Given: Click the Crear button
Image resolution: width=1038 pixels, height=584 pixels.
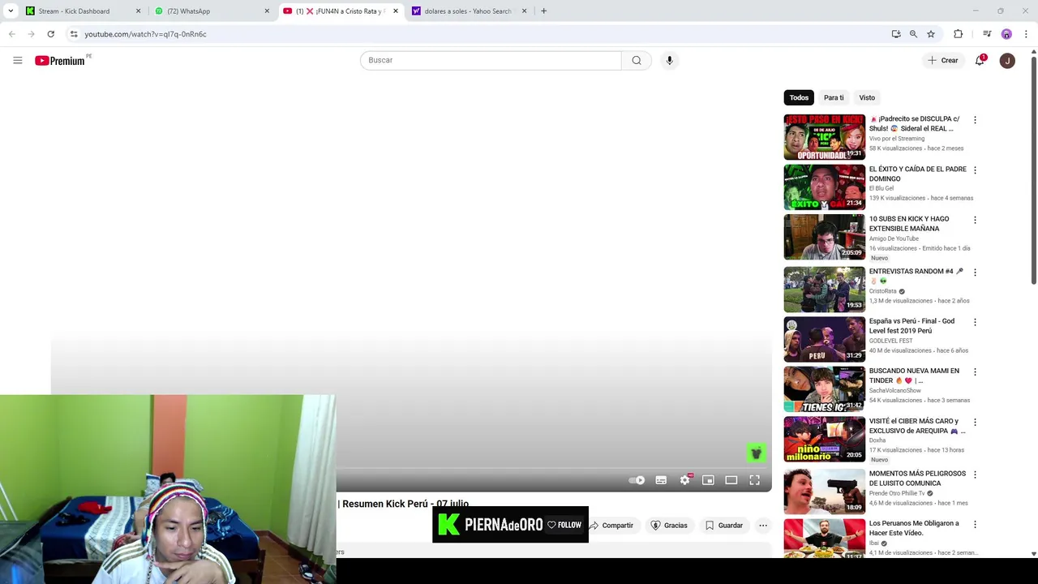Looking at the screenshot, I should (942, 60).
